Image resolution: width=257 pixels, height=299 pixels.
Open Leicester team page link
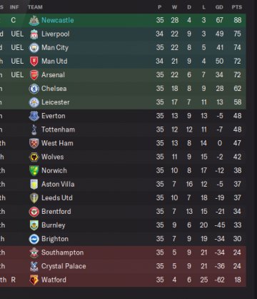56,102
